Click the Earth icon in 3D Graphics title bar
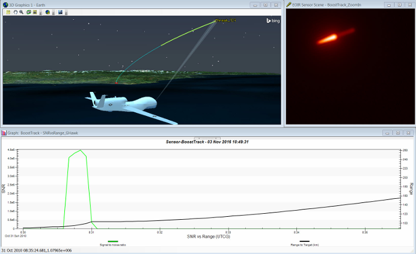The image size is (416, 254). [x=5, y=5]
